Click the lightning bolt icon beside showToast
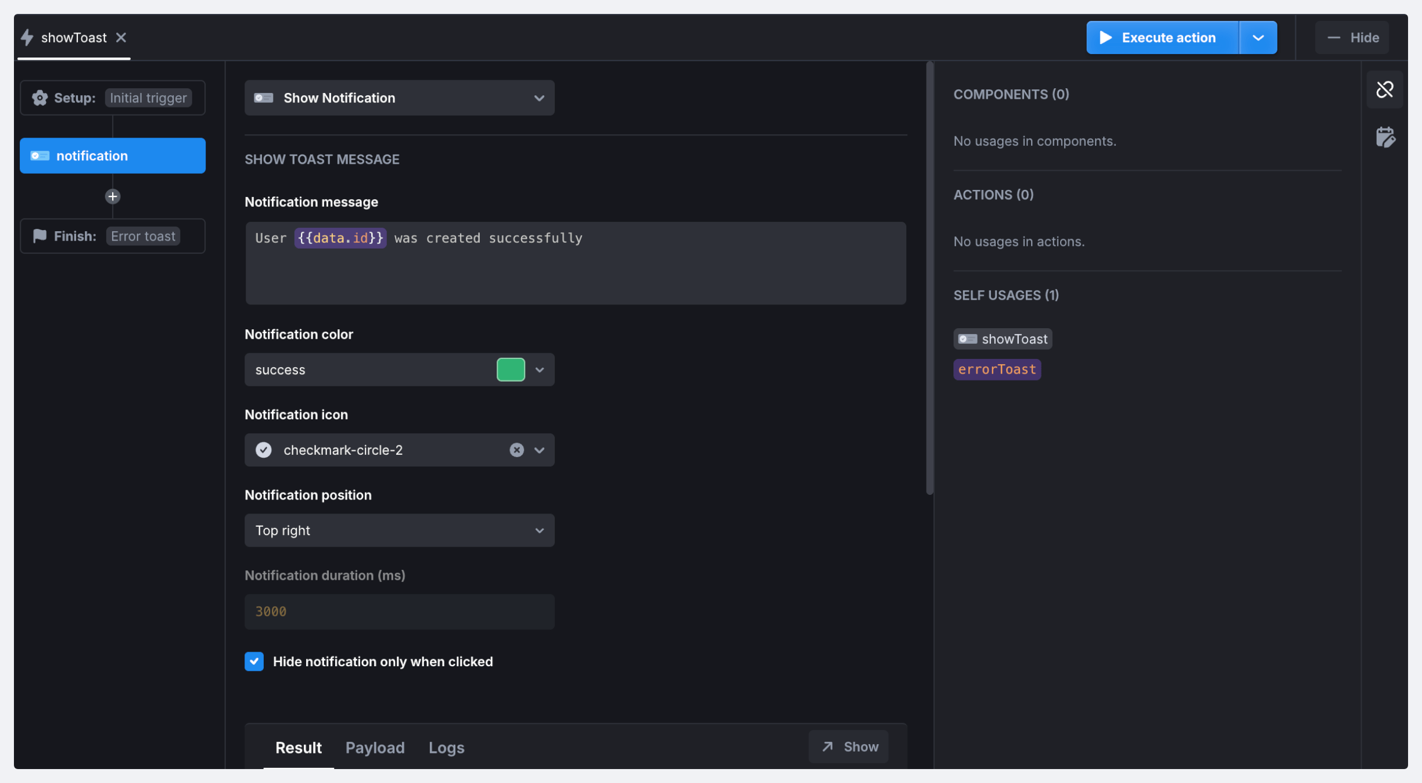Image resolution: width=1422 pixels, height=783 pixels. point(27,37)
